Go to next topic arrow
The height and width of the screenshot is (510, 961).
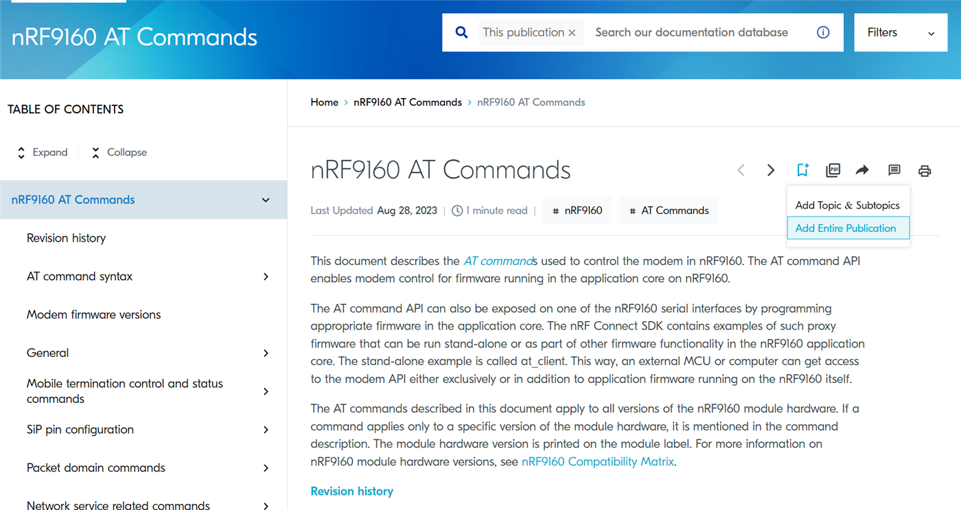click(771, 170)
